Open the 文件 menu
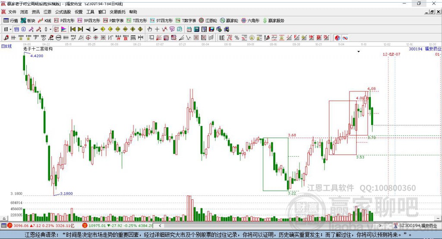Viewport: 442px width, 239px height. 12,12
